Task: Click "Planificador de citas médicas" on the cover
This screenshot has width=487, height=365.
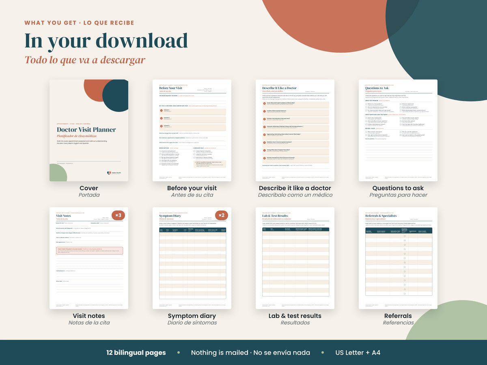Action: tap(77, 136)
